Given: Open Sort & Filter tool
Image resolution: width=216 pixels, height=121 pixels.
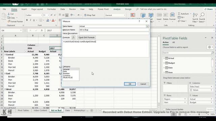Looking at the screenshot, I should (195, 18).
